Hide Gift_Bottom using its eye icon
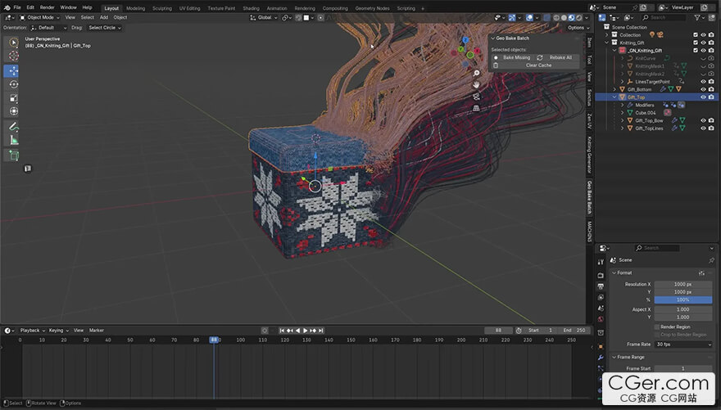 point(702,89)
